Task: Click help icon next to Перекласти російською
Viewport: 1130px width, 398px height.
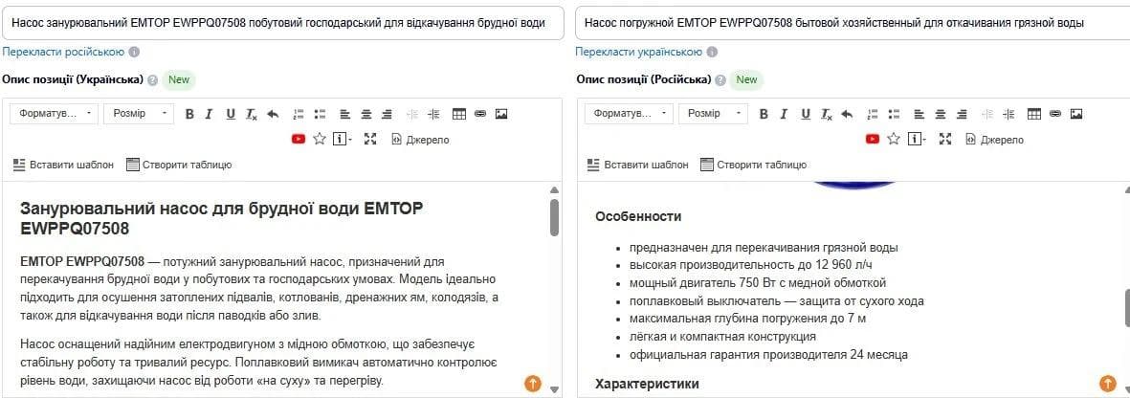Action: click(134, 52)
